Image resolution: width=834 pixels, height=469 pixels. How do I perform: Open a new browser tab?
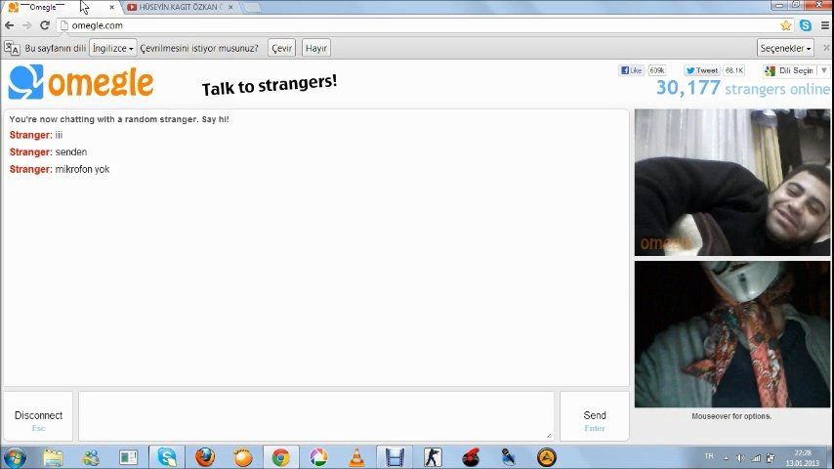[252, 7]
